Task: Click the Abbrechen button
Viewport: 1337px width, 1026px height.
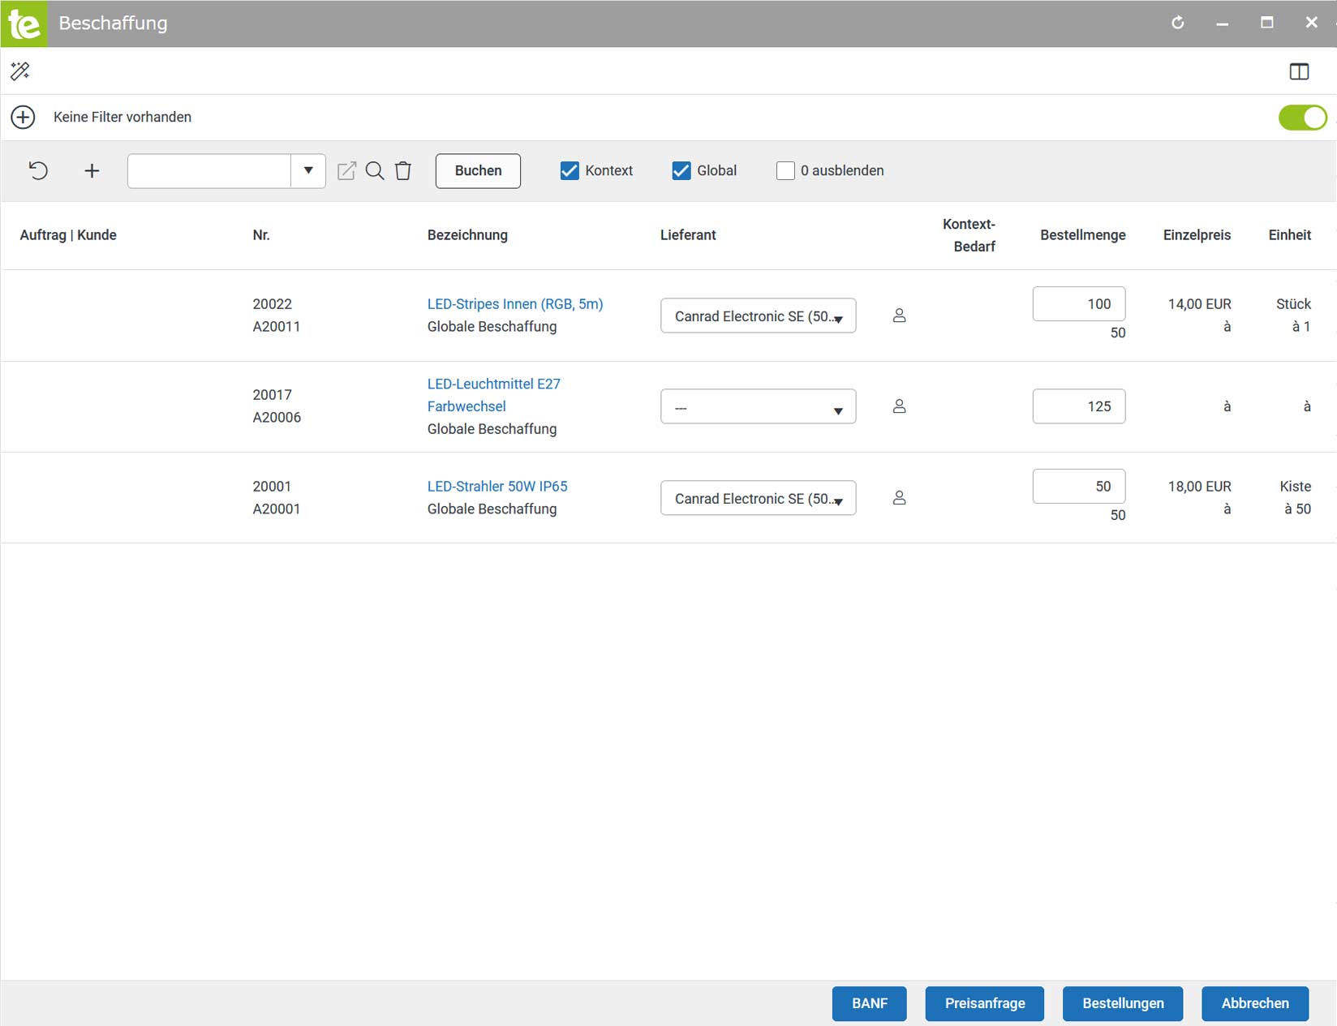Action: [x=1255, y=1003]
